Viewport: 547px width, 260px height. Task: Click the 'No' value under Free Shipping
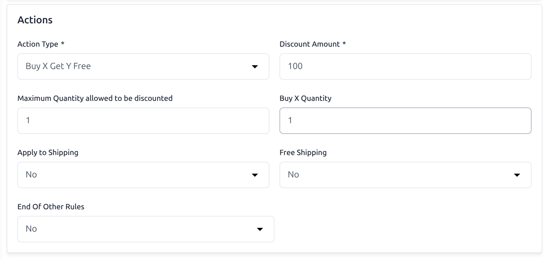point(293,175)
